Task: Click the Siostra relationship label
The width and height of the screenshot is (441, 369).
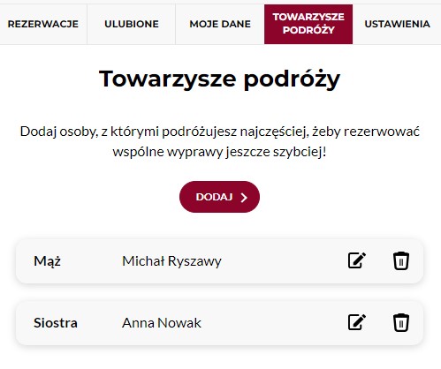Action: point(56,323)
